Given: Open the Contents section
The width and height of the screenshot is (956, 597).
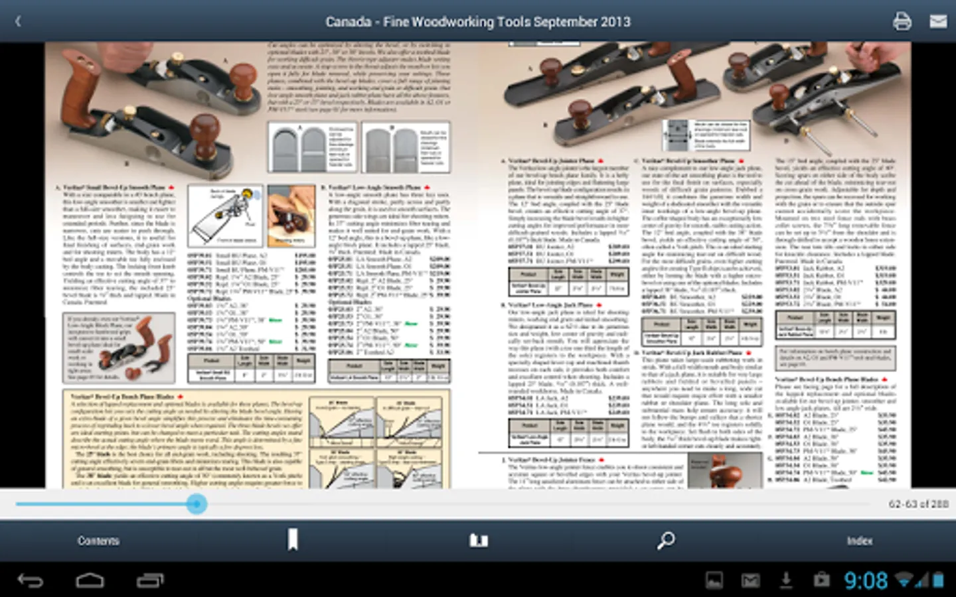Looking at the screenshot, I should point(98,541).
